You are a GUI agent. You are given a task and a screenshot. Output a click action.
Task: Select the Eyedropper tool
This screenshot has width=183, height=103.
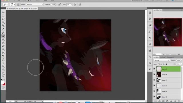click(3, 29)
